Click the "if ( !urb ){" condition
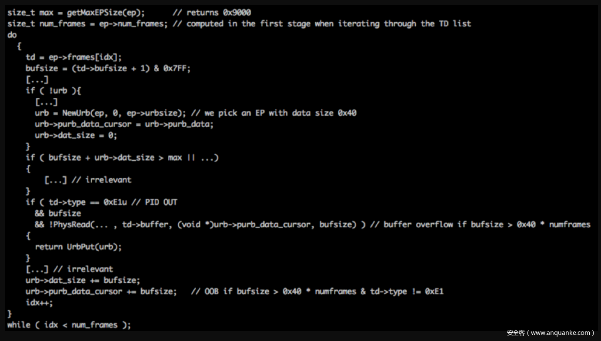601x341 pixels. 53,90
